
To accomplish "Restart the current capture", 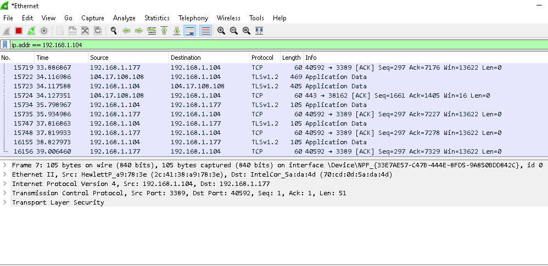I will tap(31, 31).
